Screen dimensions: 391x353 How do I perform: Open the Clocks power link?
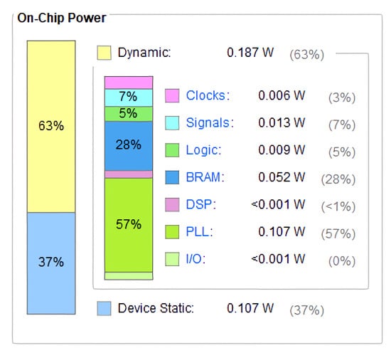pos(208,95)
